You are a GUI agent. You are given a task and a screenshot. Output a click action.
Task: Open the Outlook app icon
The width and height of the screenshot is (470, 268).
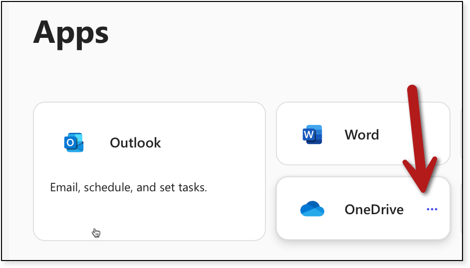tap(74, 142)
